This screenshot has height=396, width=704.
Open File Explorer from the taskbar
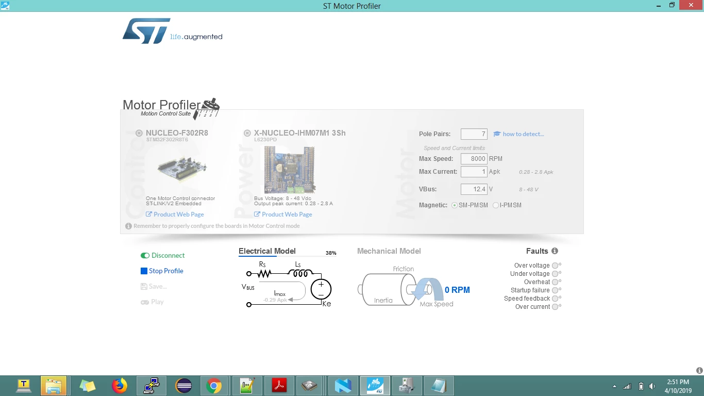point(54,386)
